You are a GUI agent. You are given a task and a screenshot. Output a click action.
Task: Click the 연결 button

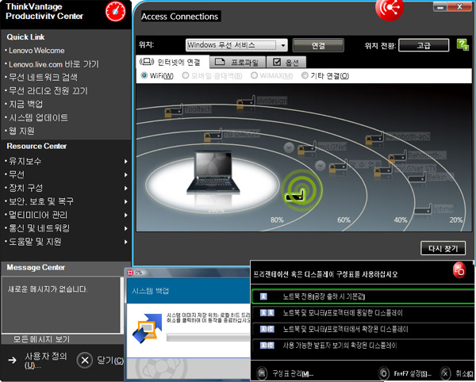[318, 45]
